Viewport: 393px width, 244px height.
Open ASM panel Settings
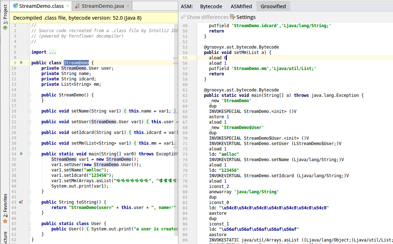point(243,17)
